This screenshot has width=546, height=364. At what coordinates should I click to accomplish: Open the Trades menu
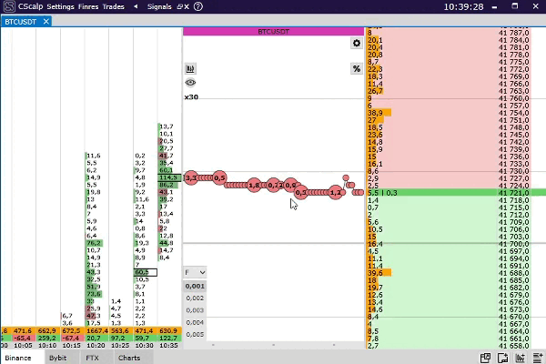click(x=115, y=5)
